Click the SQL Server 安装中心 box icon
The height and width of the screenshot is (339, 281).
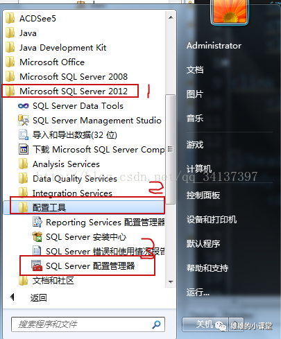pos(37,236)
